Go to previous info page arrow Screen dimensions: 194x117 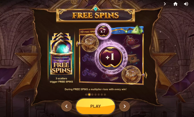pos(67,106)
